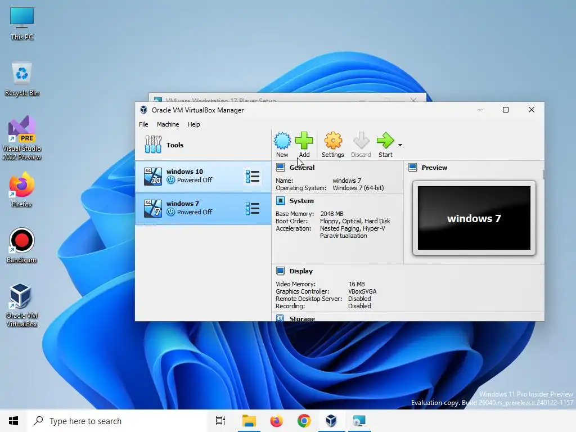The height and width of the screenshot is (432, 576).
Task: Select Visual Studio 2022 Preview desktop shortcut
Action: point(22,138)
